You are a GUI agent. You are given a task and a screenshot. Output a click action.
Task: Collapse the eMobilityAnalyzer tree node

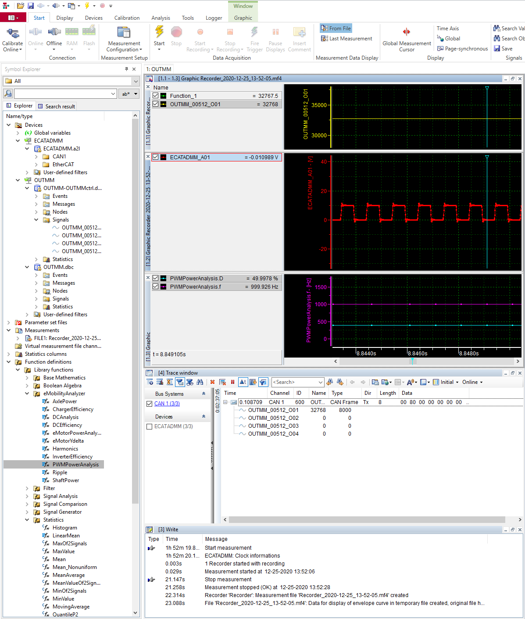coord(27,394)
